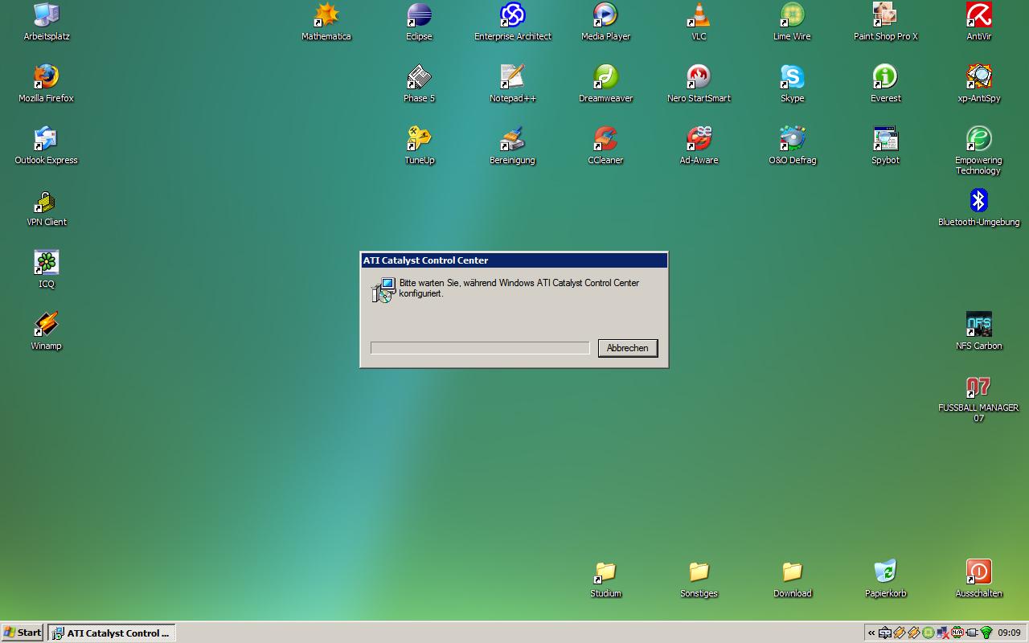Screen dimensions: 1029x643
Task: Open the Start menu
Action: click(23, 633)
